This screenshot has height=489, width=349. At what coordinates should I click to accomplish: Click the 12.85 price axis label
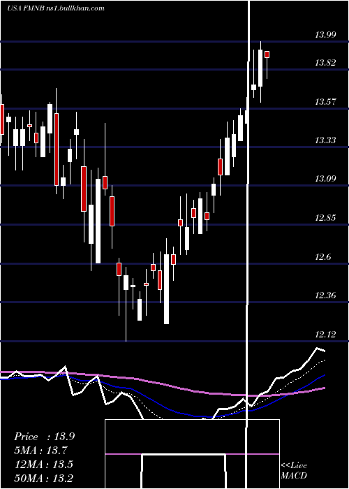click(x=326, y=218)
